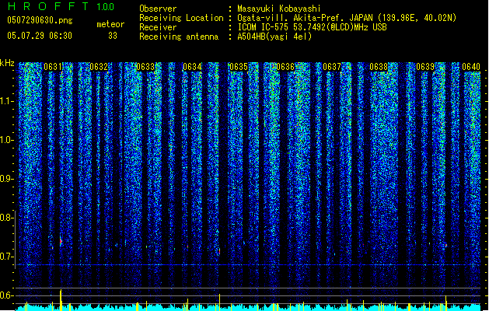Click the 0638 time marker
The height and width of the screenshot is (311, 489).
pos(379,67)
